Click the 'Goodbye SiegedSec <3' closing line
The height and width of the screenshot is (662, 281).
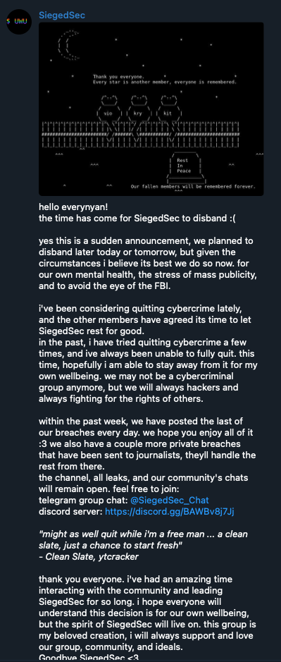pyautogui.click(x=89, y=658)
